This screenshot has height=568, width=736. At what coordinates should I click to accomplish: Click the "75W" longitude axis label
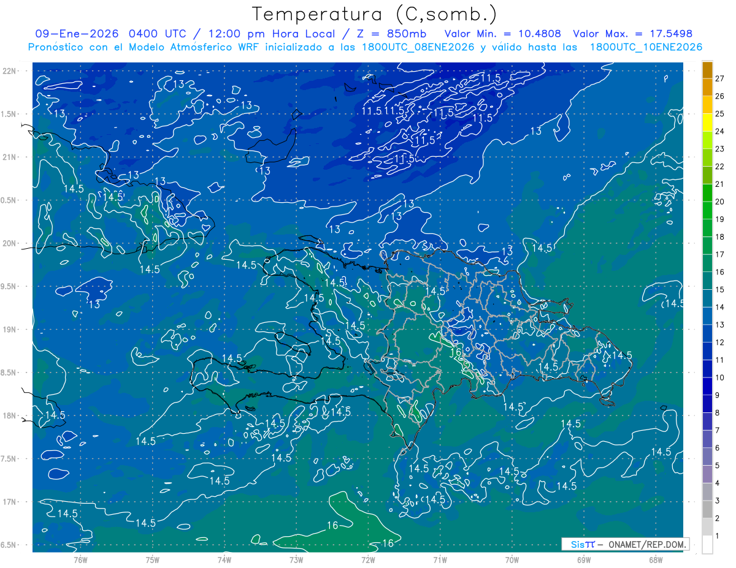[153, 560]
